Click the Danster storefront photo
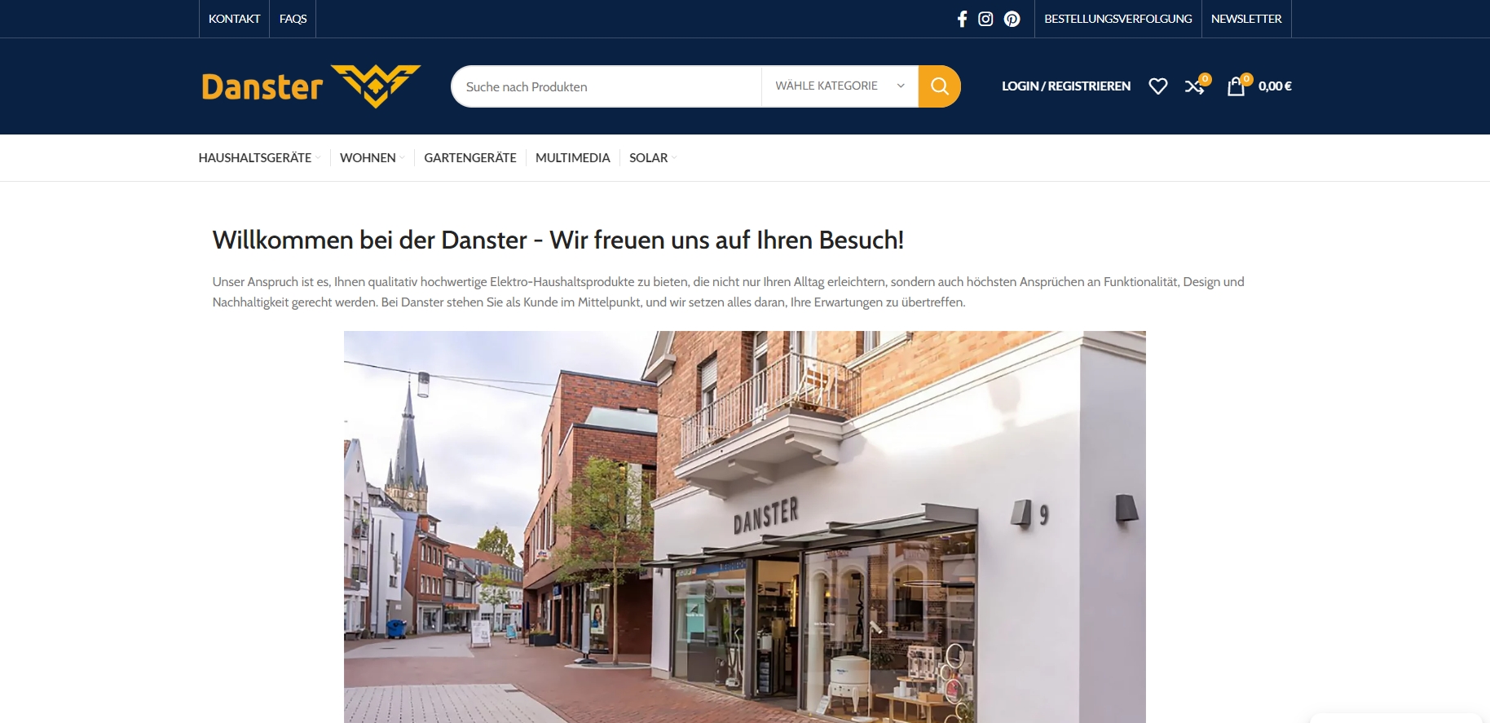Viewport: 1490px width, 723px height. coord(744,527)
